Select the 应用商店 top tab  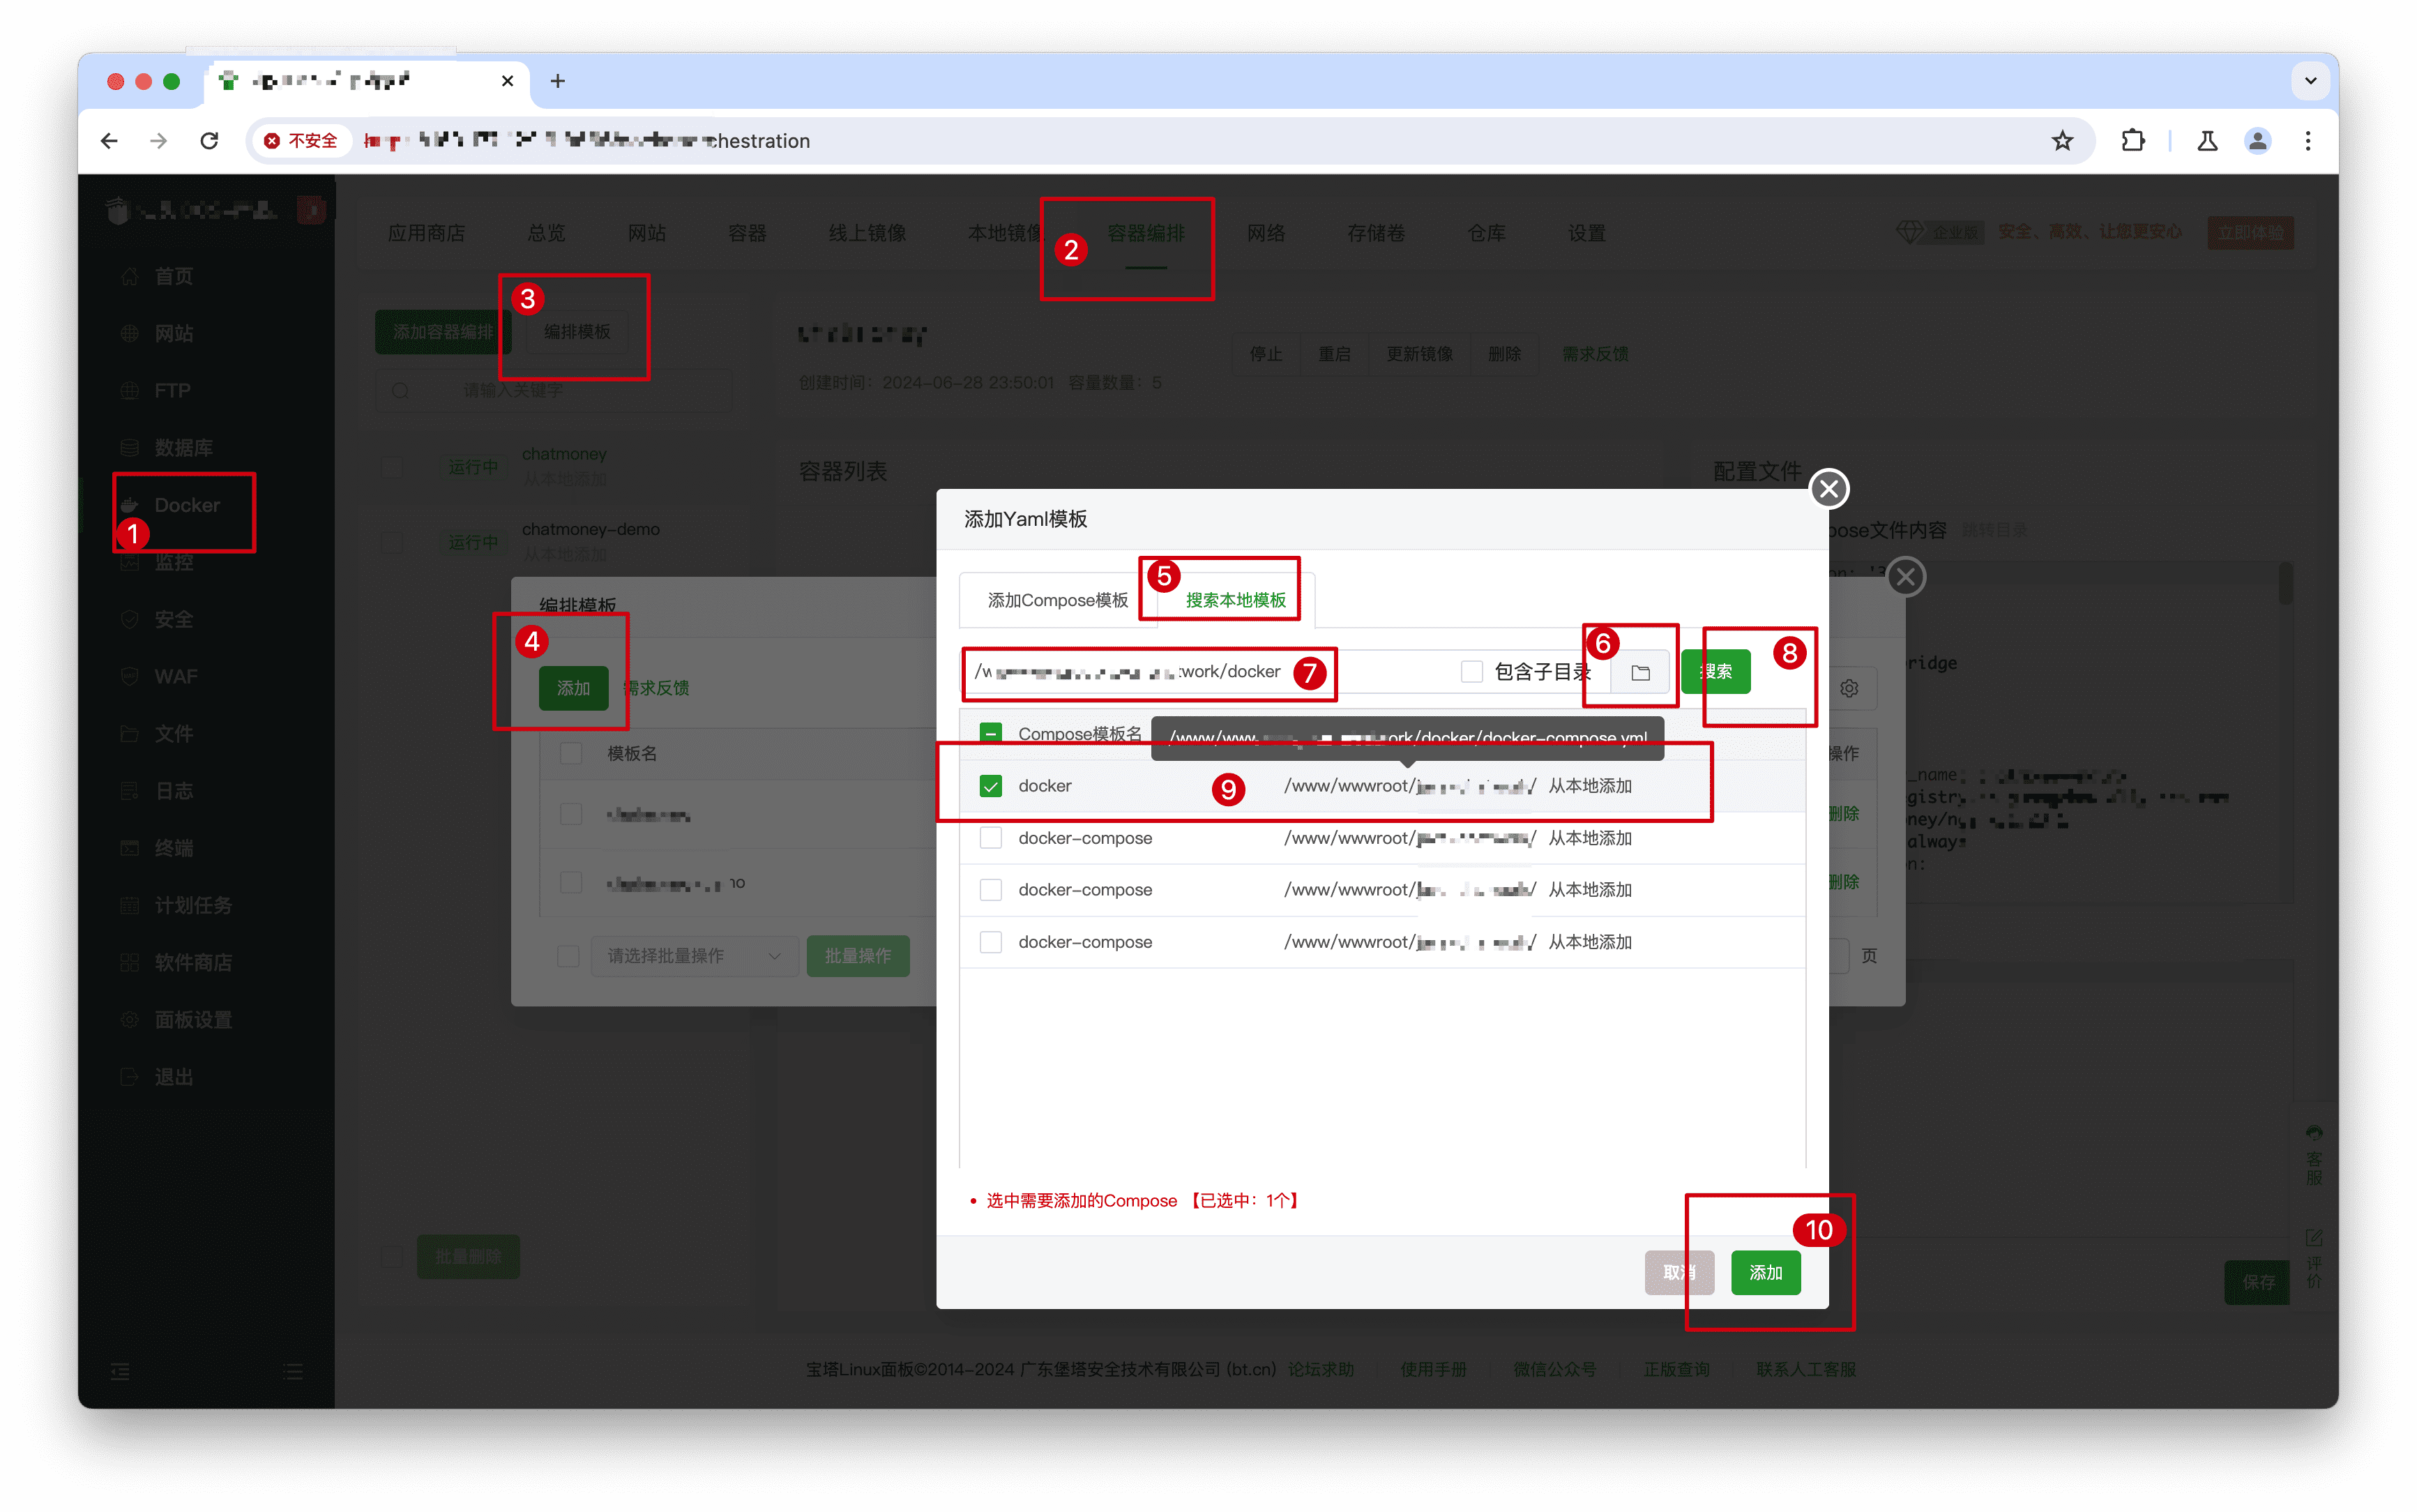click(x=426, y=233)
